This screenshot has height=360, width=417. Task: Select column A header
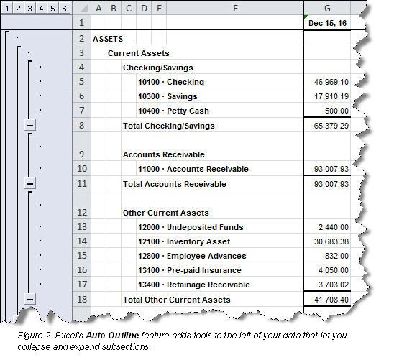[98, 8]
